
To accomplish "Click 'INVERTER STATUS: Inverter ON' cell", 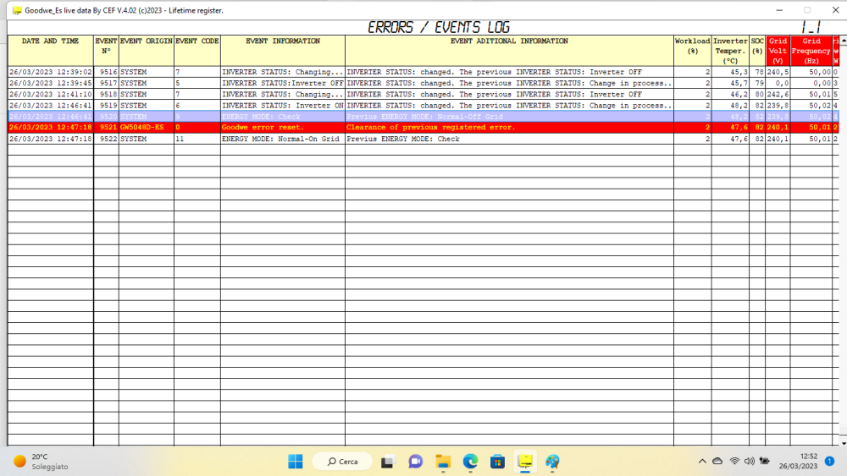I will (x=283, y=106).
